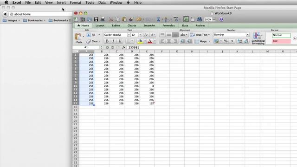The image size is (297, 167).
Task: Open the text orientation abc dropdown
Action: point(184,35)
